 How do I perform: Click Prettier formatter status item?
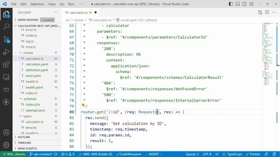pyautogui.click(x=253, y=154)
